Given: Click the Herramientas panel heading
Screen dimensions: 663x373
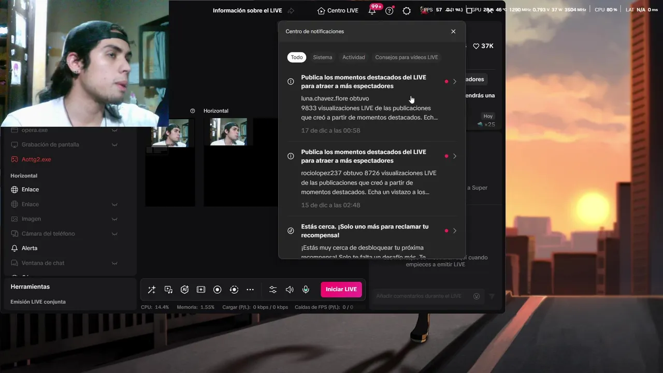Looking at the screenshot, I should [30, 287].
